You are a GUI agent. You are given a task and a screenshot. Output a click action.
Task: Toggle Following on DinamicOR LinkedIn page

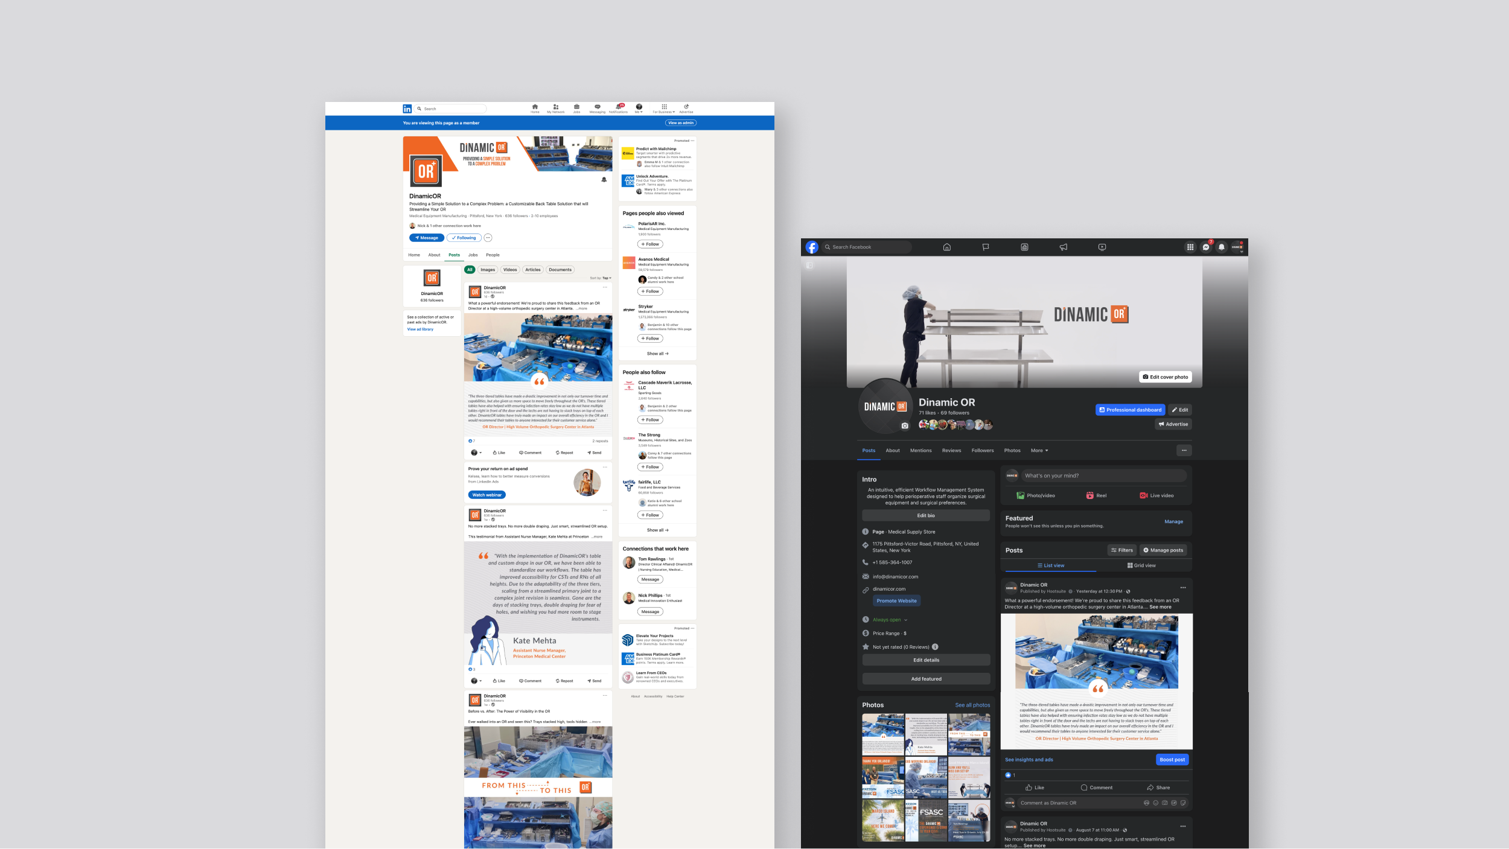464,238
